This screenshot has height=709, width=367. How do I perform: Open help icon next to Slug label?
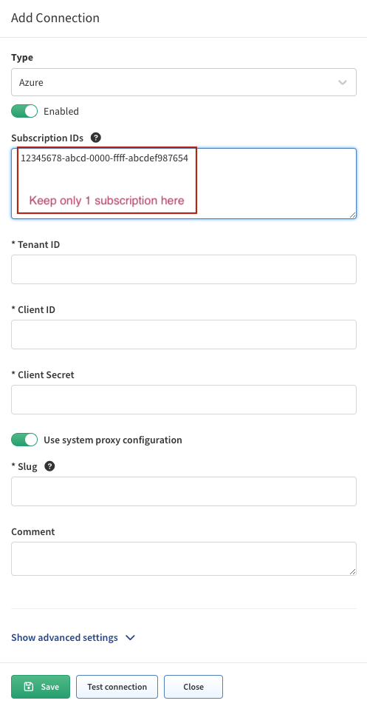[x=50, y=466]
